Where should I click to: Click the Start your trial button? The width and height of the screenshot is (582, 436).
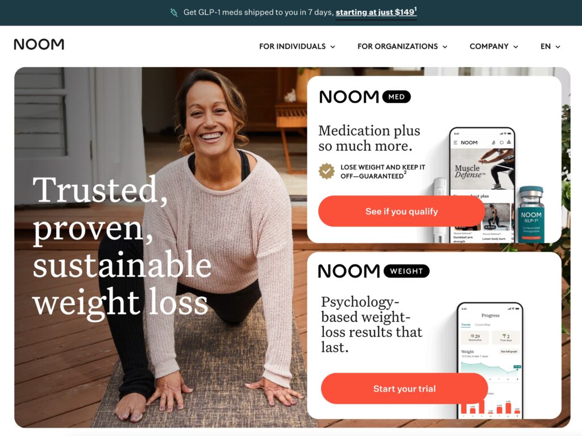click(x=404, y=389)
